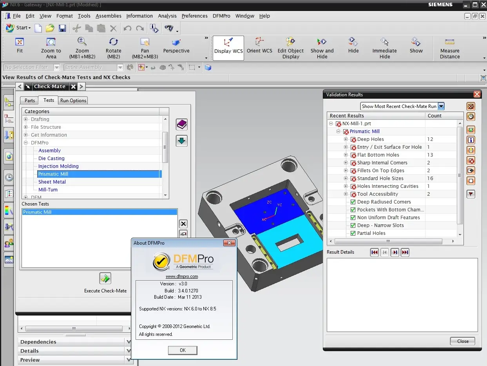The width and height of the screenshot is (487, 366).
Task: Switch to the Run Options tab
Action: tap(73, 101)
